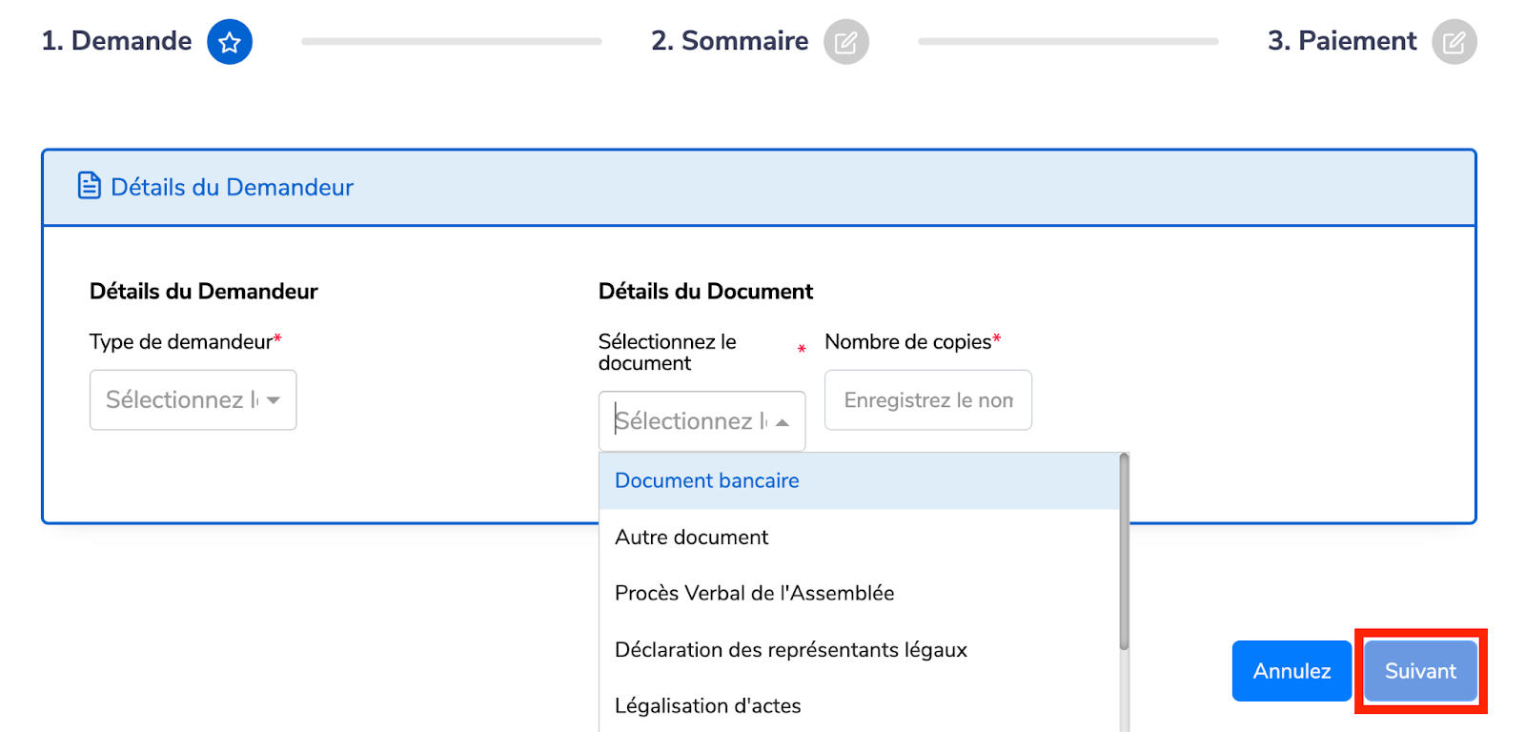Collapse the Sélectionnez le document dropdown
The height and width of the screenshot is (732, 1525).
[x=702, y=421]
